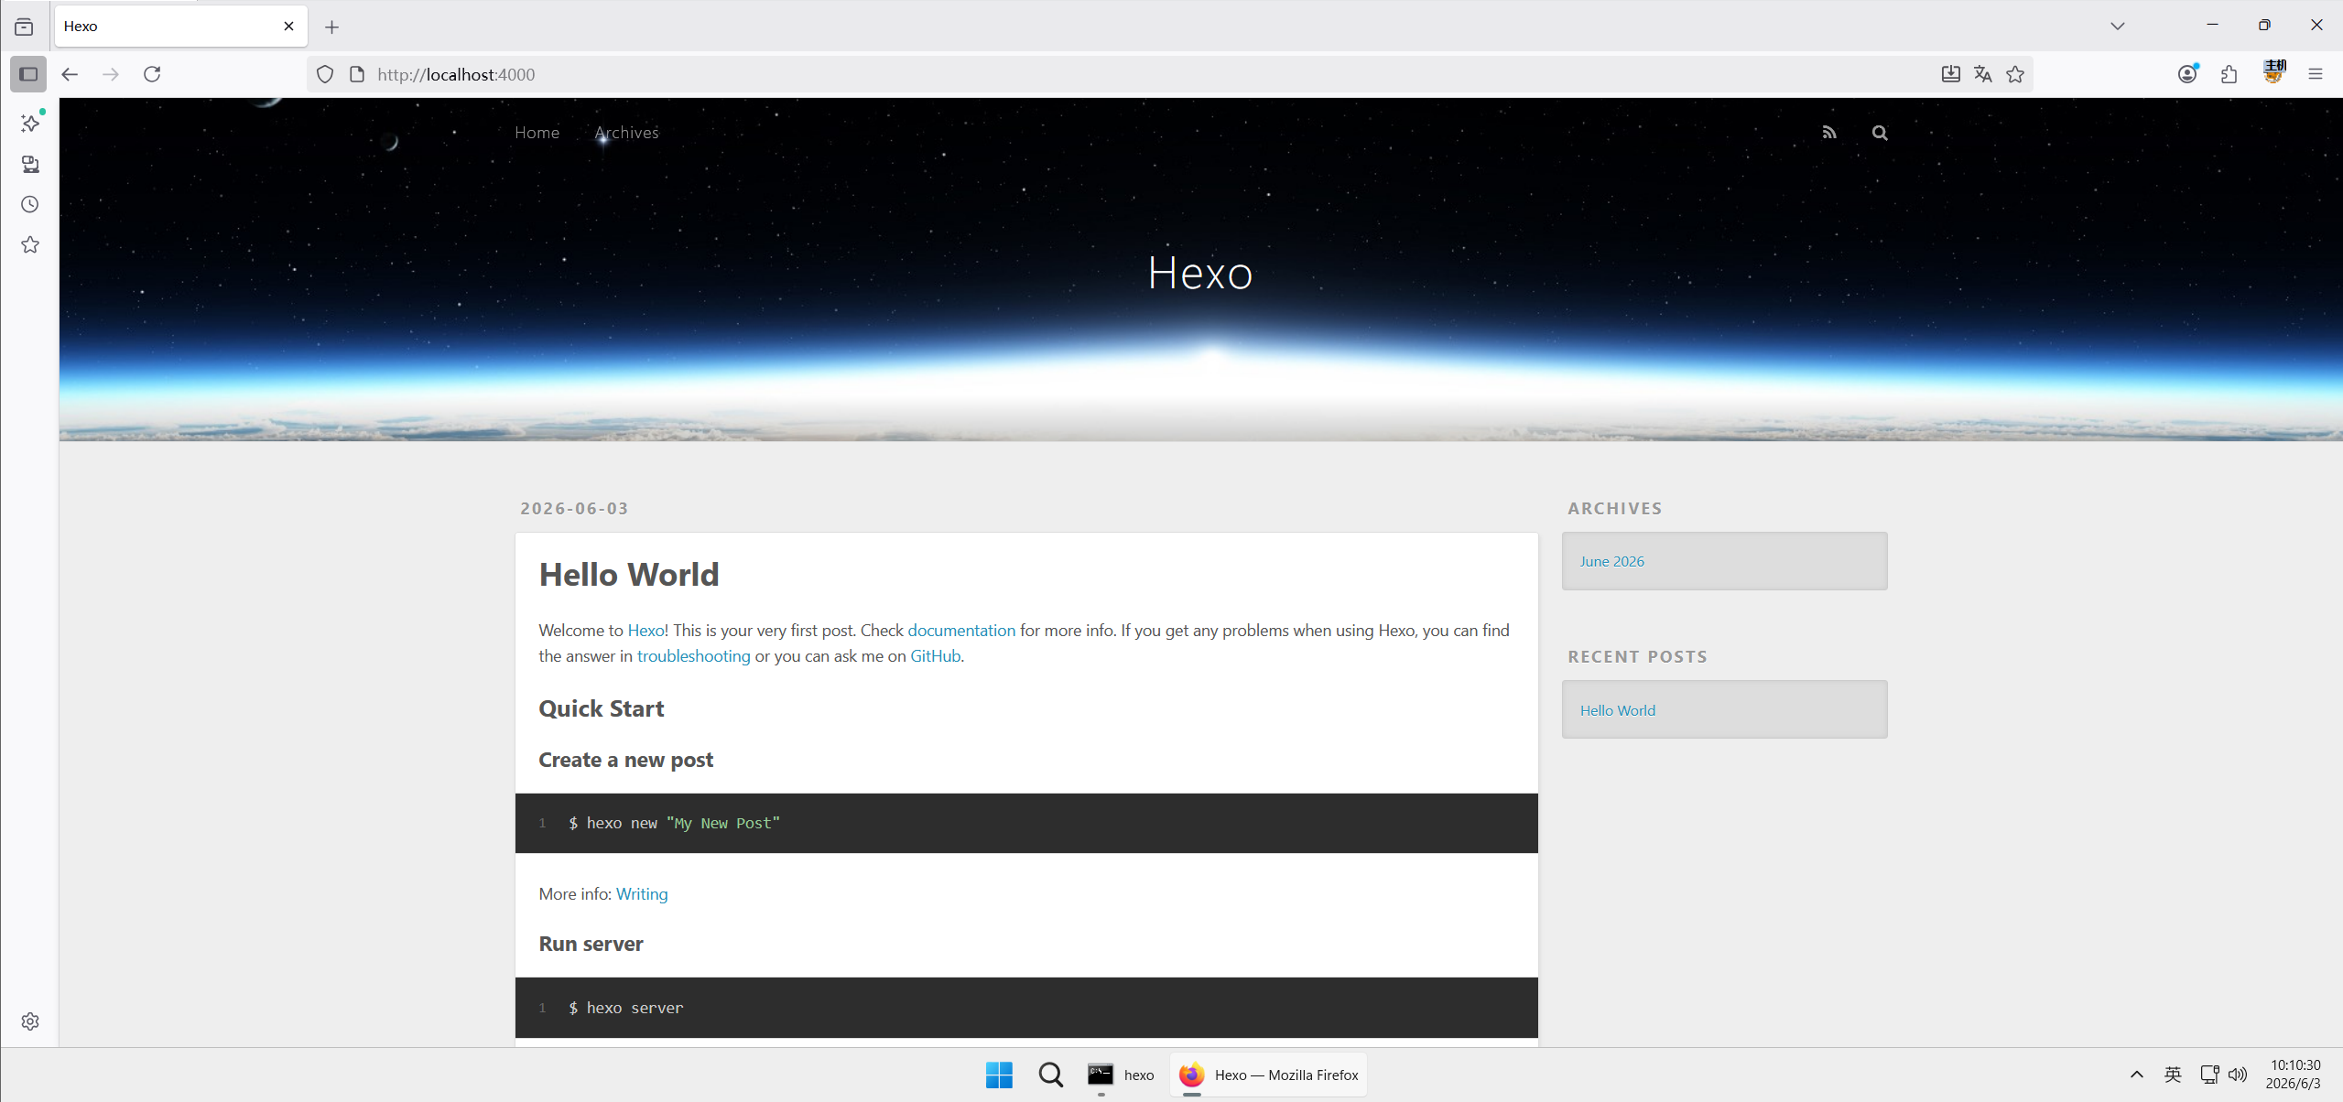The image size is (2343, 1102).
Task: Open the Firefox View button
Action: [x=24, y=27]
